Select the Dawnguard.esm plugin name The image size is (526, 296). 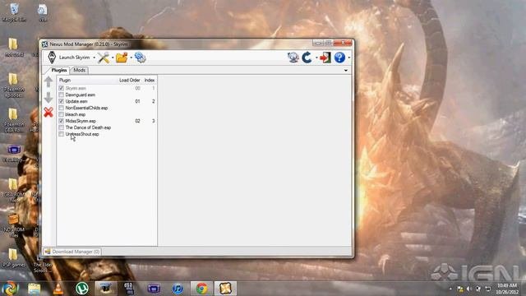pos(81,95)
